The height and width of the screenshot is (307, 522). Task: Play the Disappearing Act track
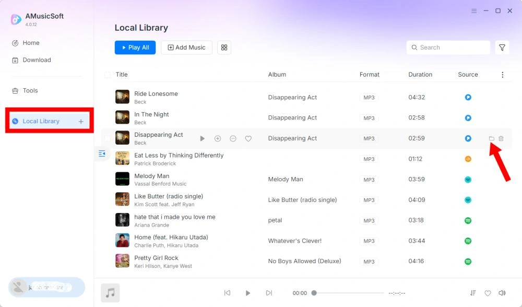pos(202,138)
